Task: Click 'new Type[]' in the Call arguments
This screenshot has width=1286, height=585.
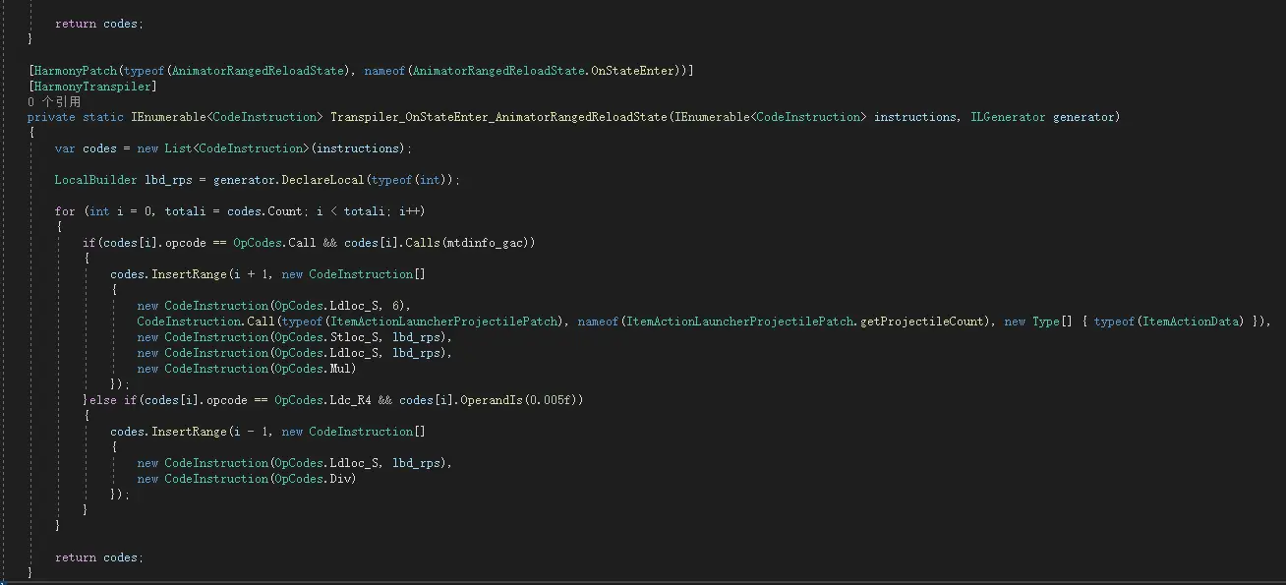Action: (x=1039, y=322)
